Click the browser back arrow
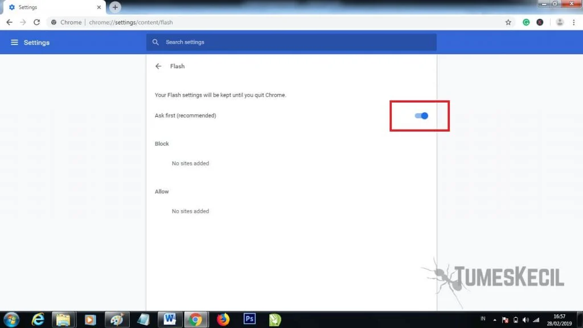The width and height of the screenshot is (583, 328). tap(9, 22)
